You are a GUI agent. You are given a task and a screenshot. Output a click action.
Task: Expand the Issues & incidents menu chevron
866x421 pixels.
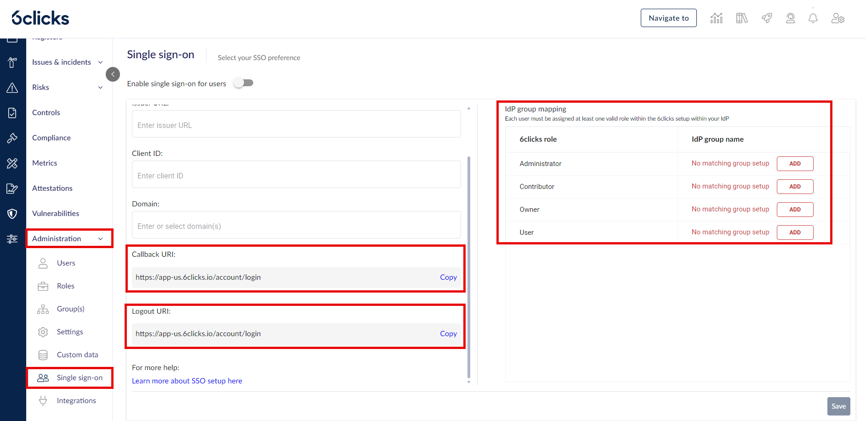point(100,62)
